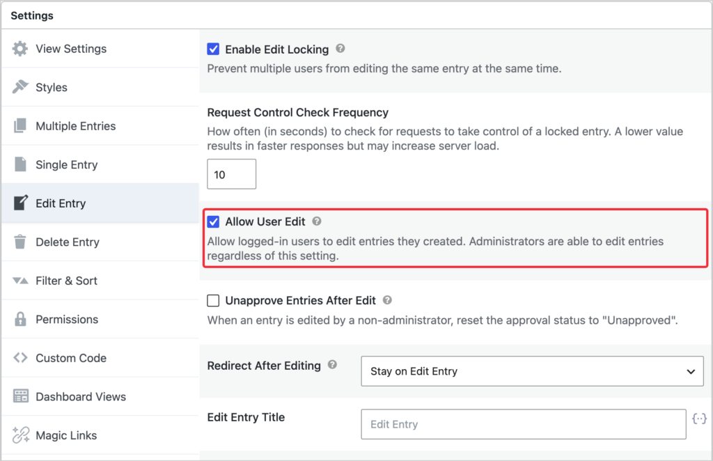Click the Single Entry page icon

20,164
